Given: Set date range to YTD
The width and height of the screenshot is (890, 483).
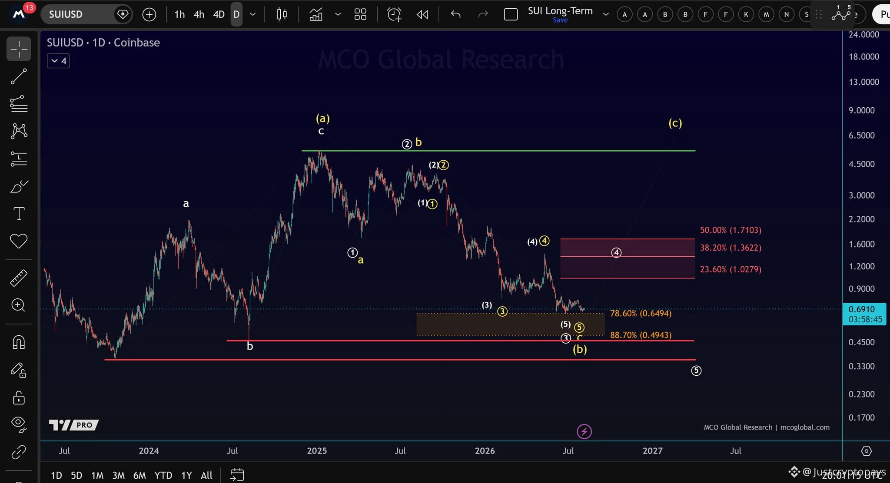Looking at the screenshot, I should 163,475.
